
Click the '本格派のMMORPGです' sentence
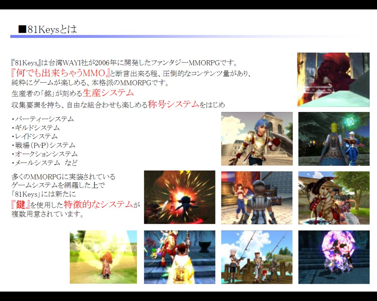(130, 83)
